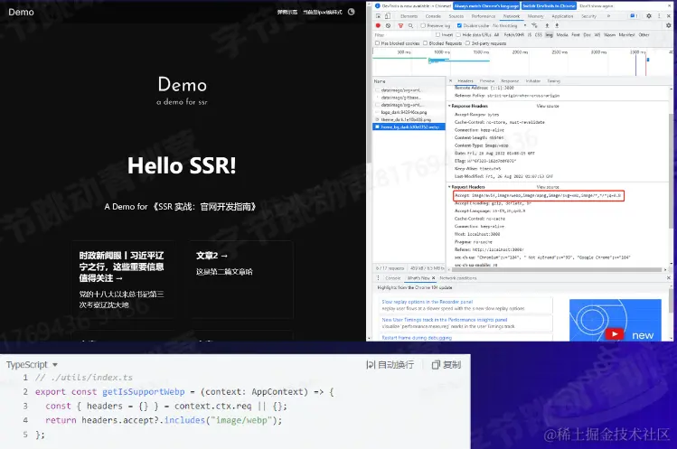Open the issues counter badge
The width and height of the screenshot is (677, 449).
[x=634, y=16]
